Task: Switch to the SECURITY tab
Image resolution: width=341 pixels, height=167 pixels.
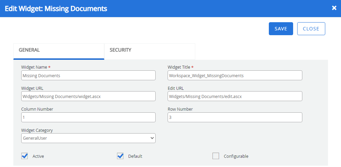Action: [120, 50]
